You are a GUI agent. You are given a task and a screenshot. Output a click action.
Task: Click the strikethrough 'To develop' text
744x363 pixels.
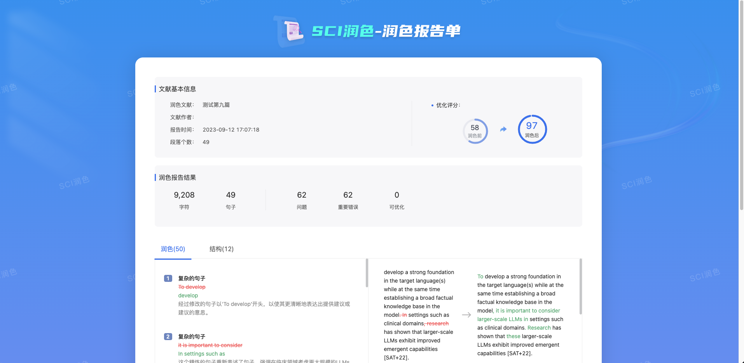coord(192,287)
